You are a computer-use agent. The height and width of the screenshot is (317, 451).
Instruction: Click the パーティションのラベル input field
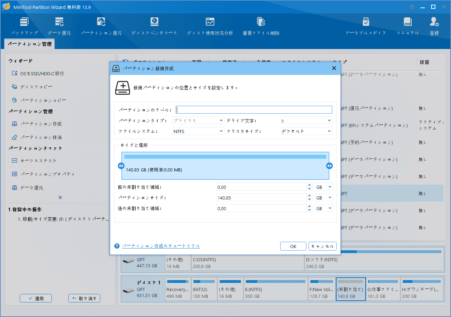(x=254, y=110)
